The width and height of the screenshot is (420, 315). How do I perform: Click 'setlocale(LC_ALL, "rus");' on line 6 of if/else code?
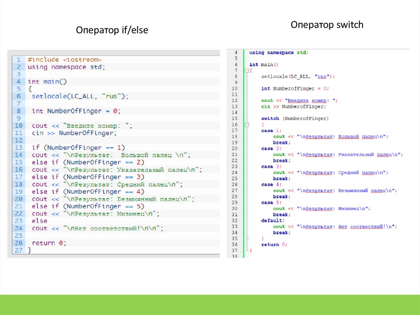pos(80,97)
